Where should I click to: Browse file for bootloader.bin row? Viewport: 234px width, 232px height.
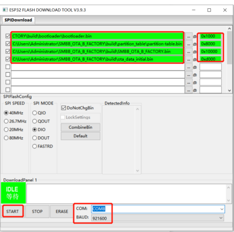[189, 36]
